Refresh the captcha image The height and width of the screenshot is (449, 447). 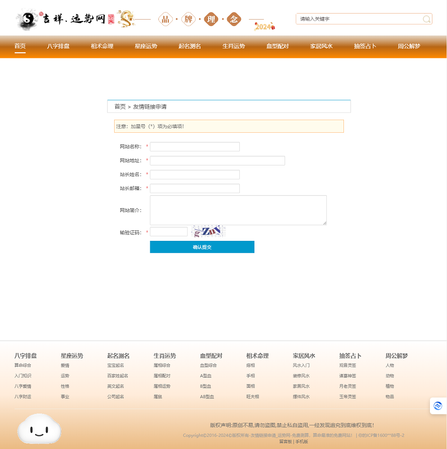pos(208,231)
